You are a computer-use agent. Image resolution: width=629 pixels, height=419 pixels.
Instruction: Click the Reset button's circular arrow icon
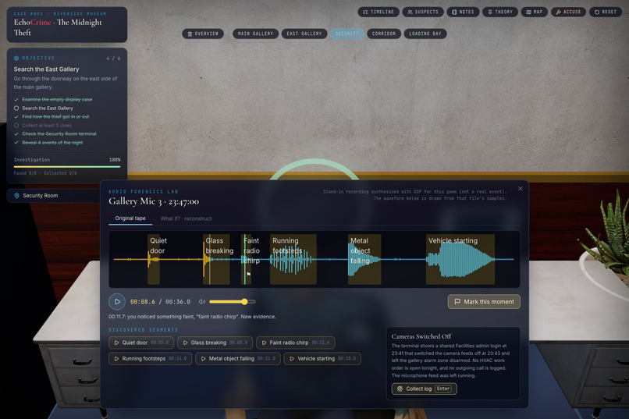(x=597, y=12)
